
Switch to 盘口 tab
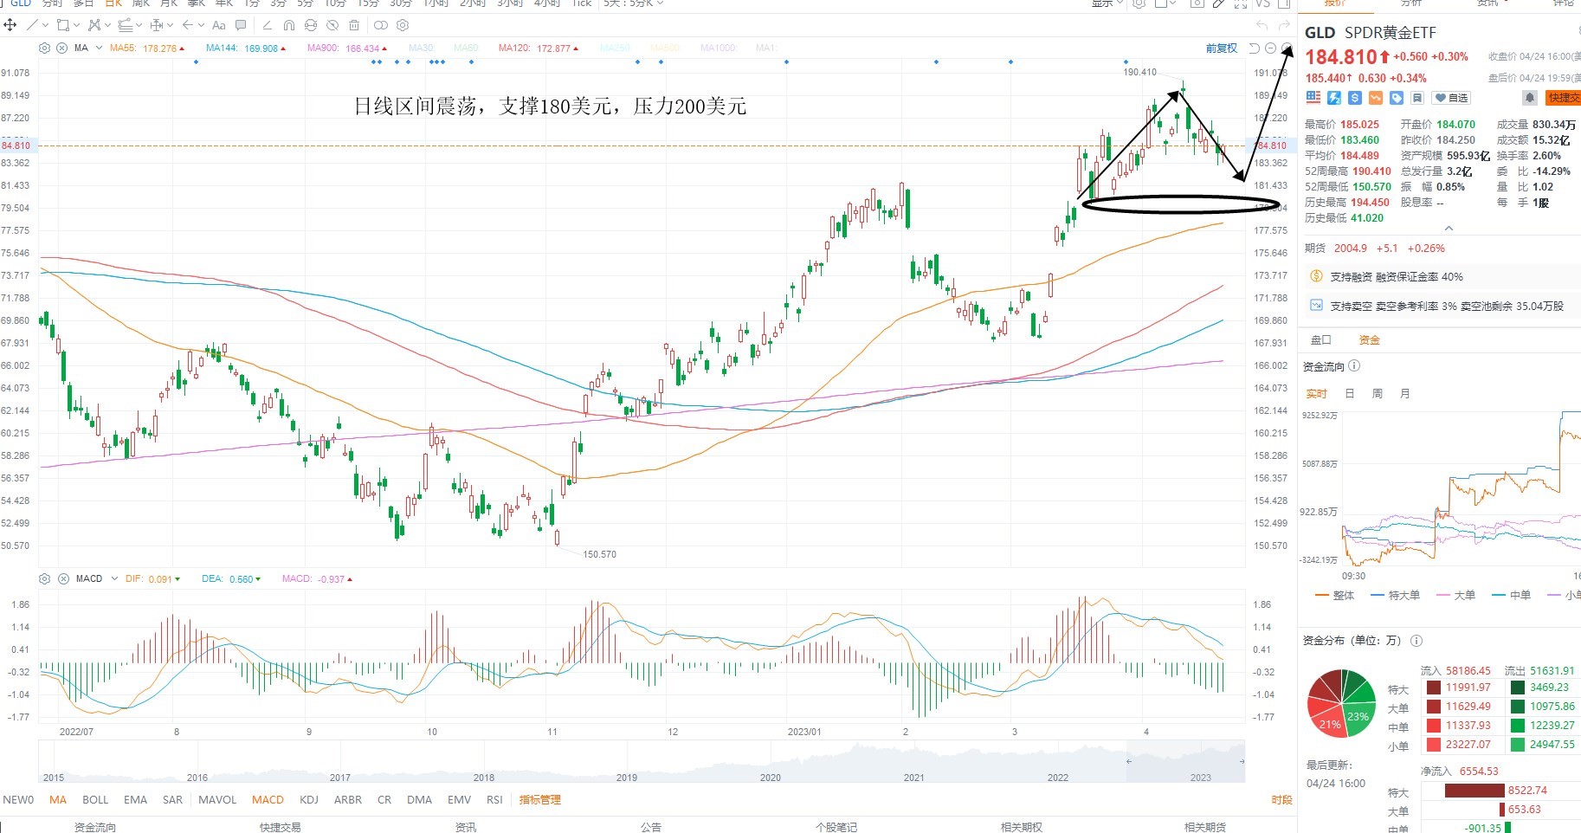coord(1321,340)
